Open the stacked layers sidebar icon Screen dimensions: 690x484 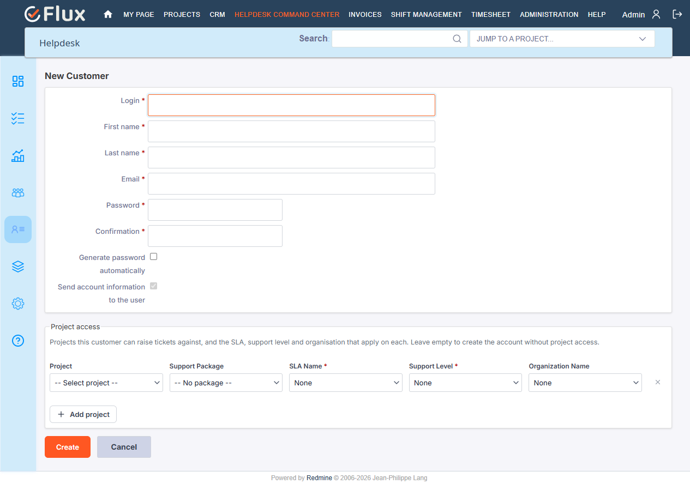pos(18,267)
